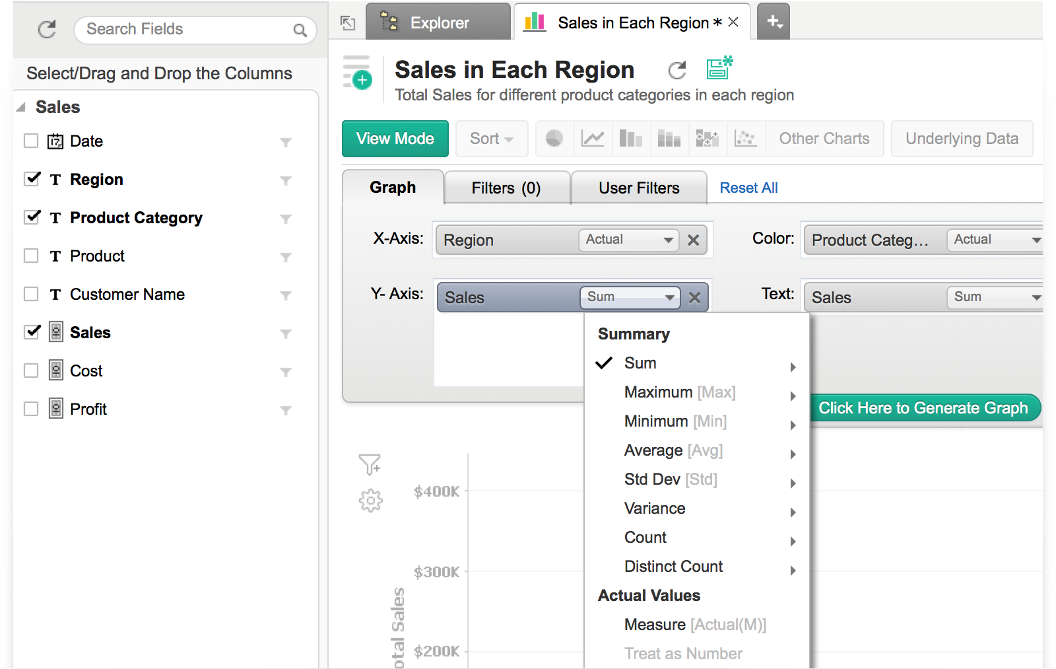Click the save report icon beside title
This screenshot has width=1056, height=669.
pyautogui.click(x=719, y=68)
